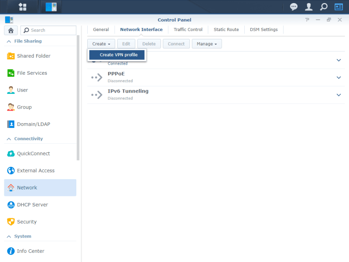Click the Control Panel home icon
Viewport: 349px width, 262px height.
[11, 30]
